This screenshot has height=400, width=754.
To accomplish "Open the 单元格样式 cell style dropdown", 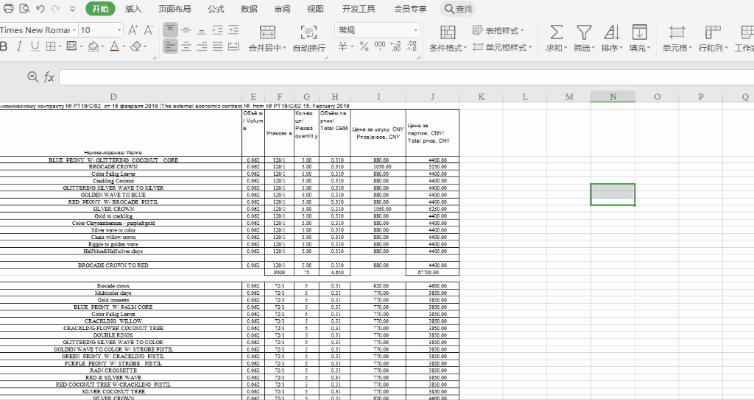I will point(502,47).
